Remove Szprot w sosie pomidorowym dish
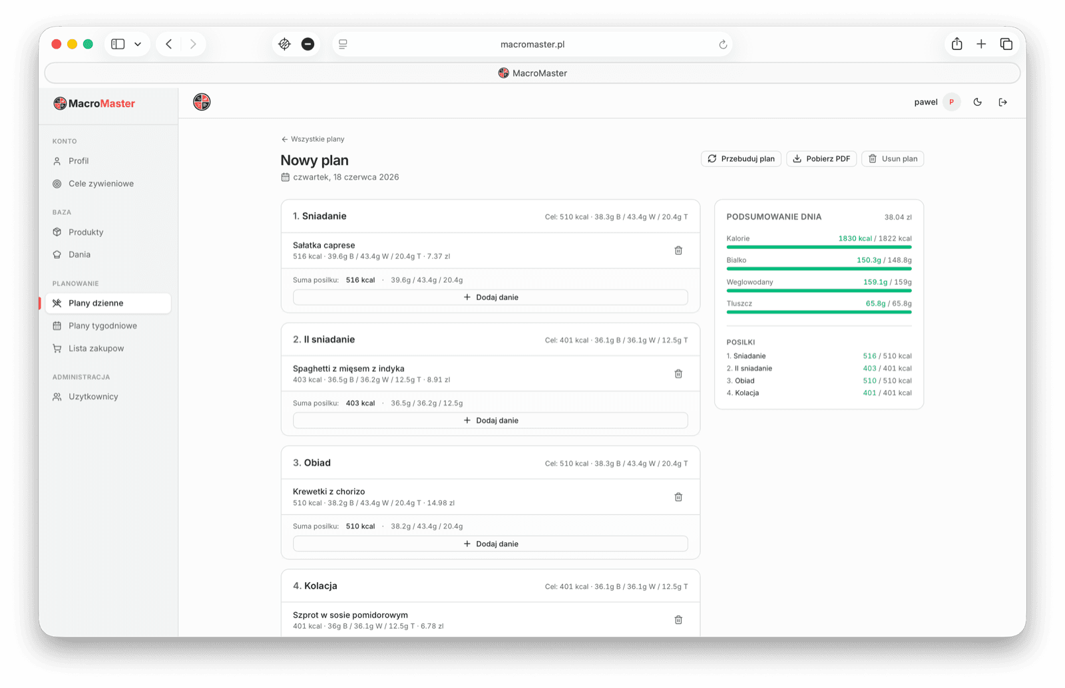 coord(678,620)
